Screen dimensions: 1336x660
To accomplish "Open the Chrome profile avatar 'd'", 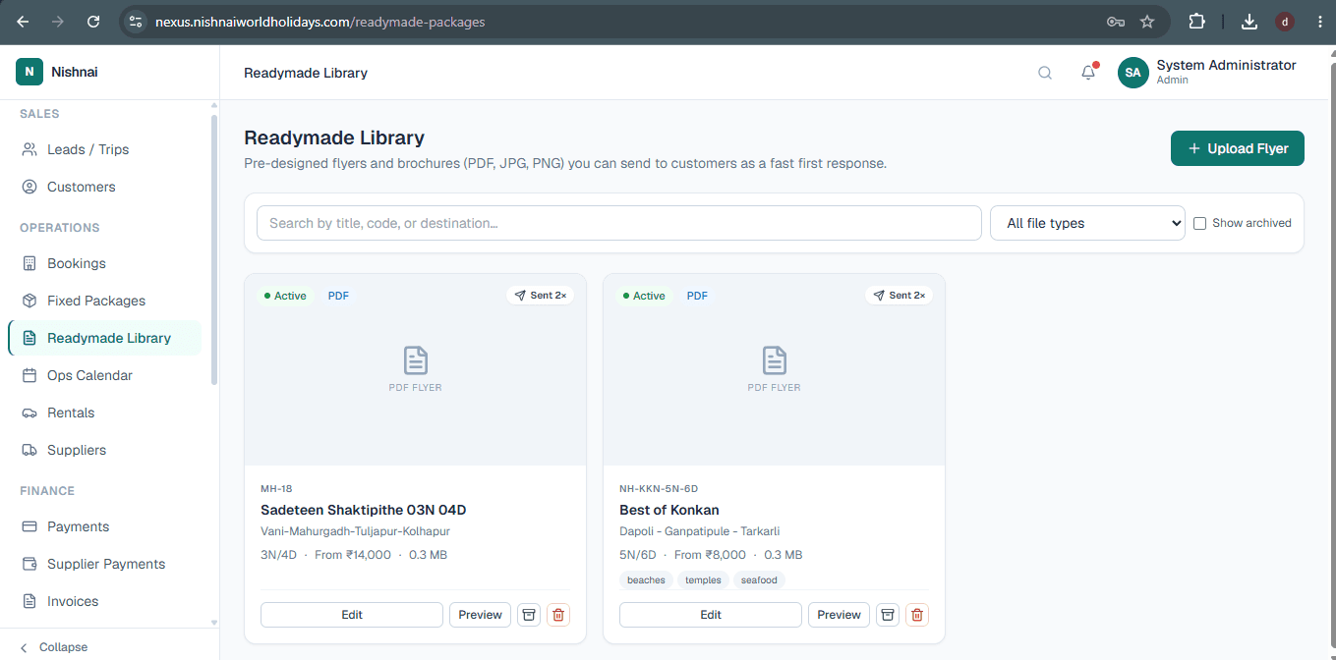I will 1285,22.
